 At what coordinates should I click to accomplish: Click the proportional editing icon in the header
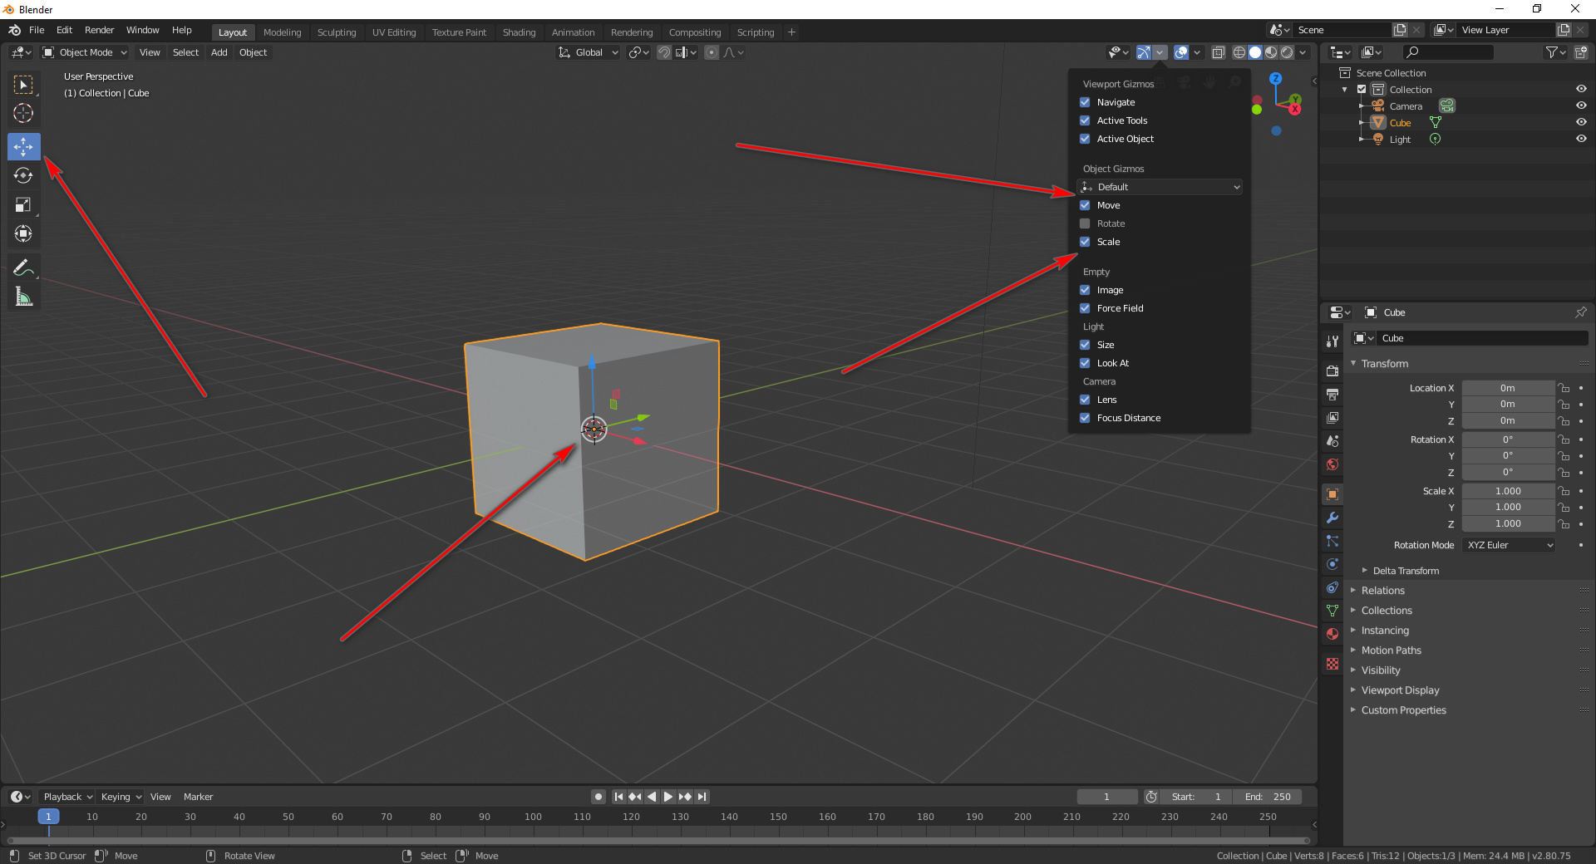[712, 52]
